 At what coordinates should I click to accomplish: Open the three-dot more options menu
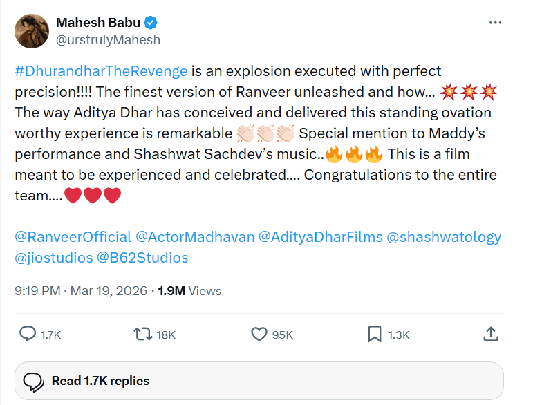[x=495, y=23]
